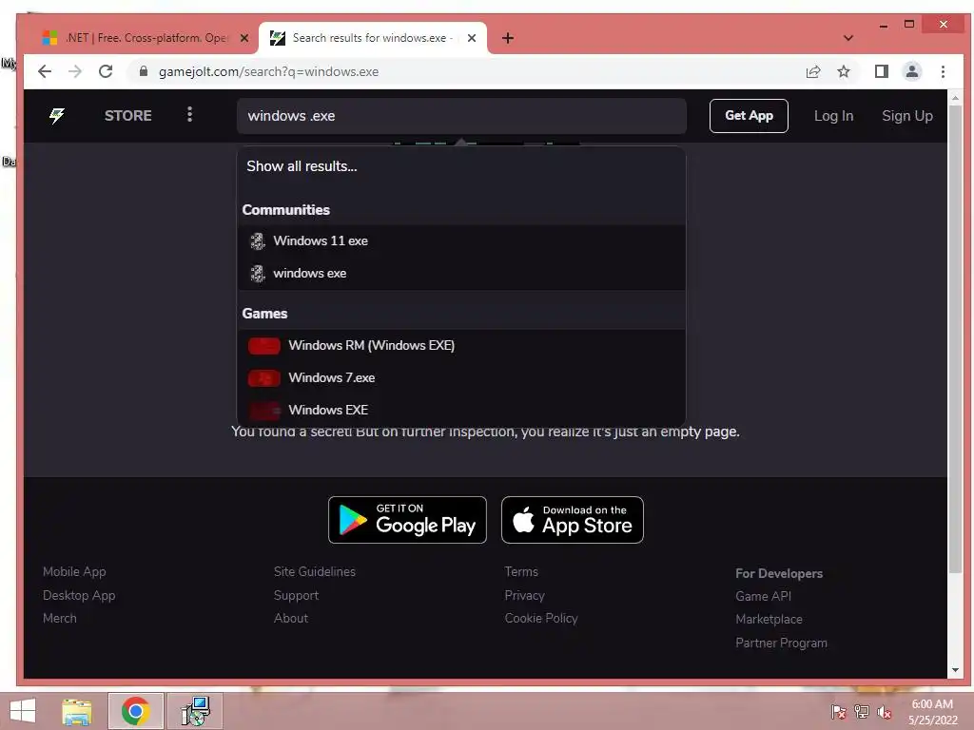
Task: Click the installer taskbar icon
Action: [195, 711]
